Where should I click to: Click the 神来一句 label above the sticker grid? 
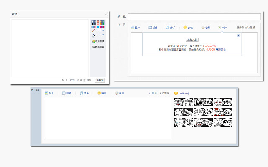[184, 94]
